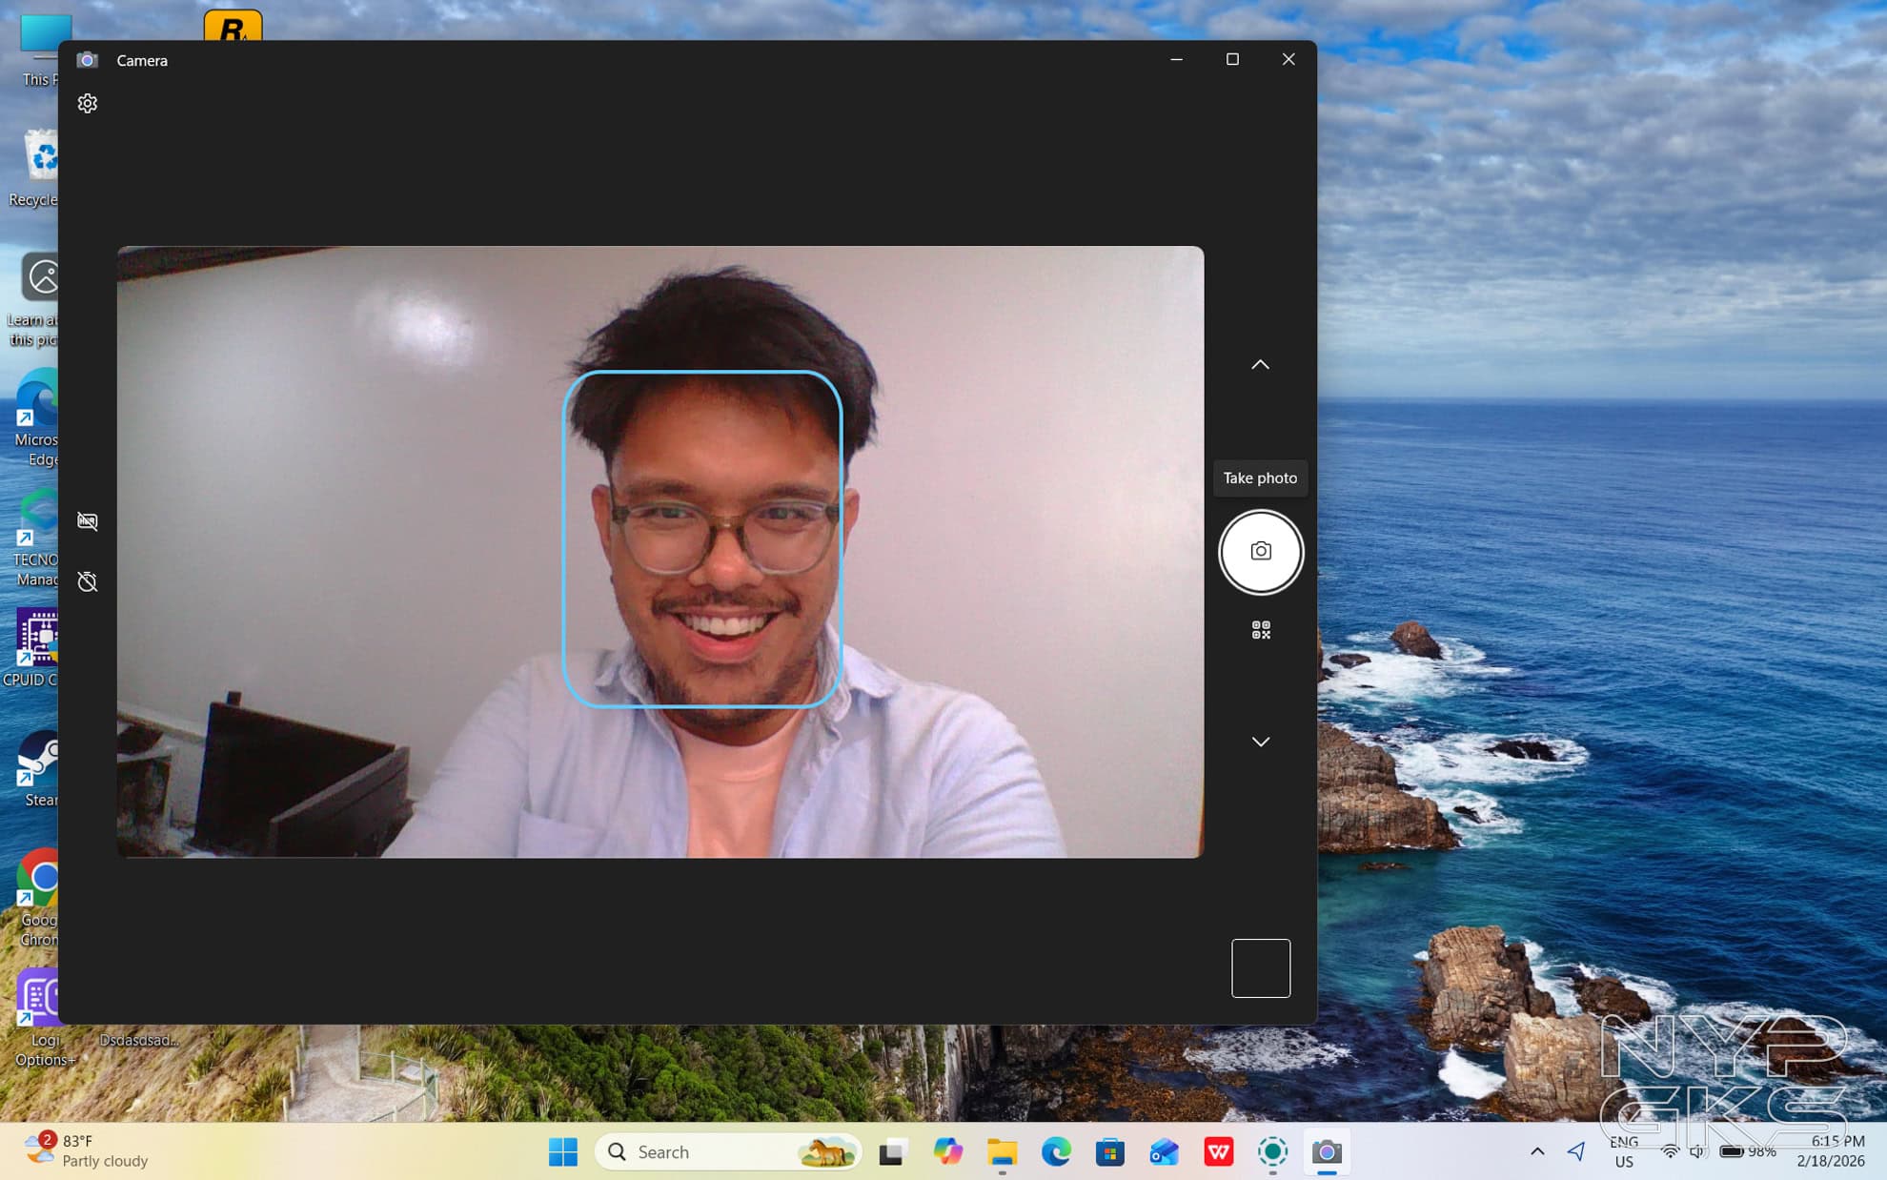Click the up chevron above shutter
Image resolution: width=1887 pixels, height=1180 pixels.
click(1260, 365)
